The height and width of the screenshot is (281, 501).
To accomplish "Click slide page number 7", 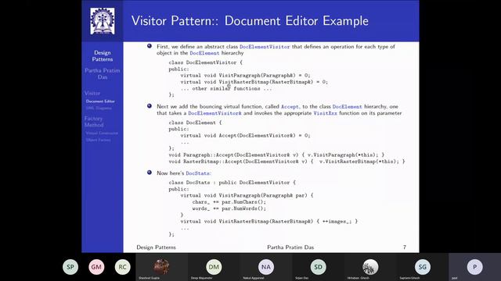I will (405, 247).
